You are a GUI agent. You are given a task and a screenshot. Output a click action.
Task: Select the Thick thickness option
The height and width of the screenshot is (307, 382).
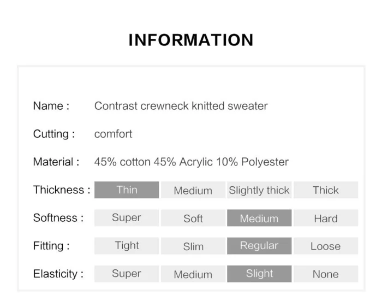326,190
